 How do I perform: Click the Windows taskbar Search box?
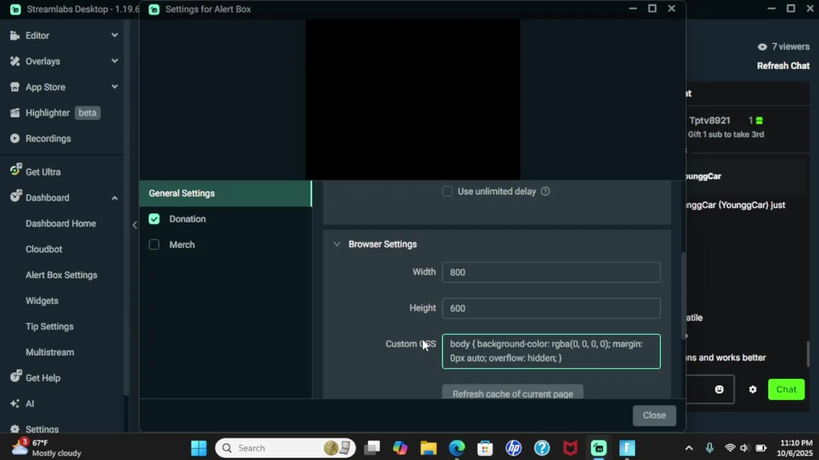tap(285, 448)
